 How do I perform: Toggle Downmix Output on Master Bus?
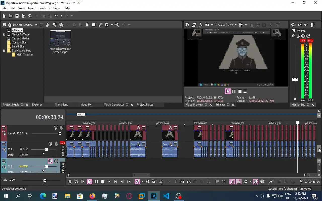click(x=300, y=25)
